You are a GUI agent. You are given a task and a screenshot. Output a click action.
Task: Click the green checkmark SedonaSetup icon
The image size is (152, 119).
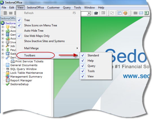tap(8, 84)
